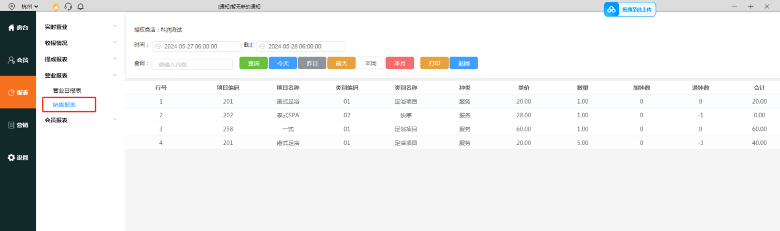Image resolution: width=780 pixels, height=231 pixels.
Task: Open the headset customer service icon
Action: tap(68, 6)
